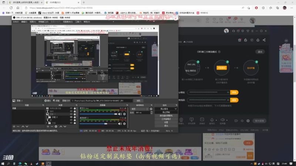Click the 浏览 browse button for the image file
The image size is (296, 166).
pyautogui.click(x=138, y=101)
